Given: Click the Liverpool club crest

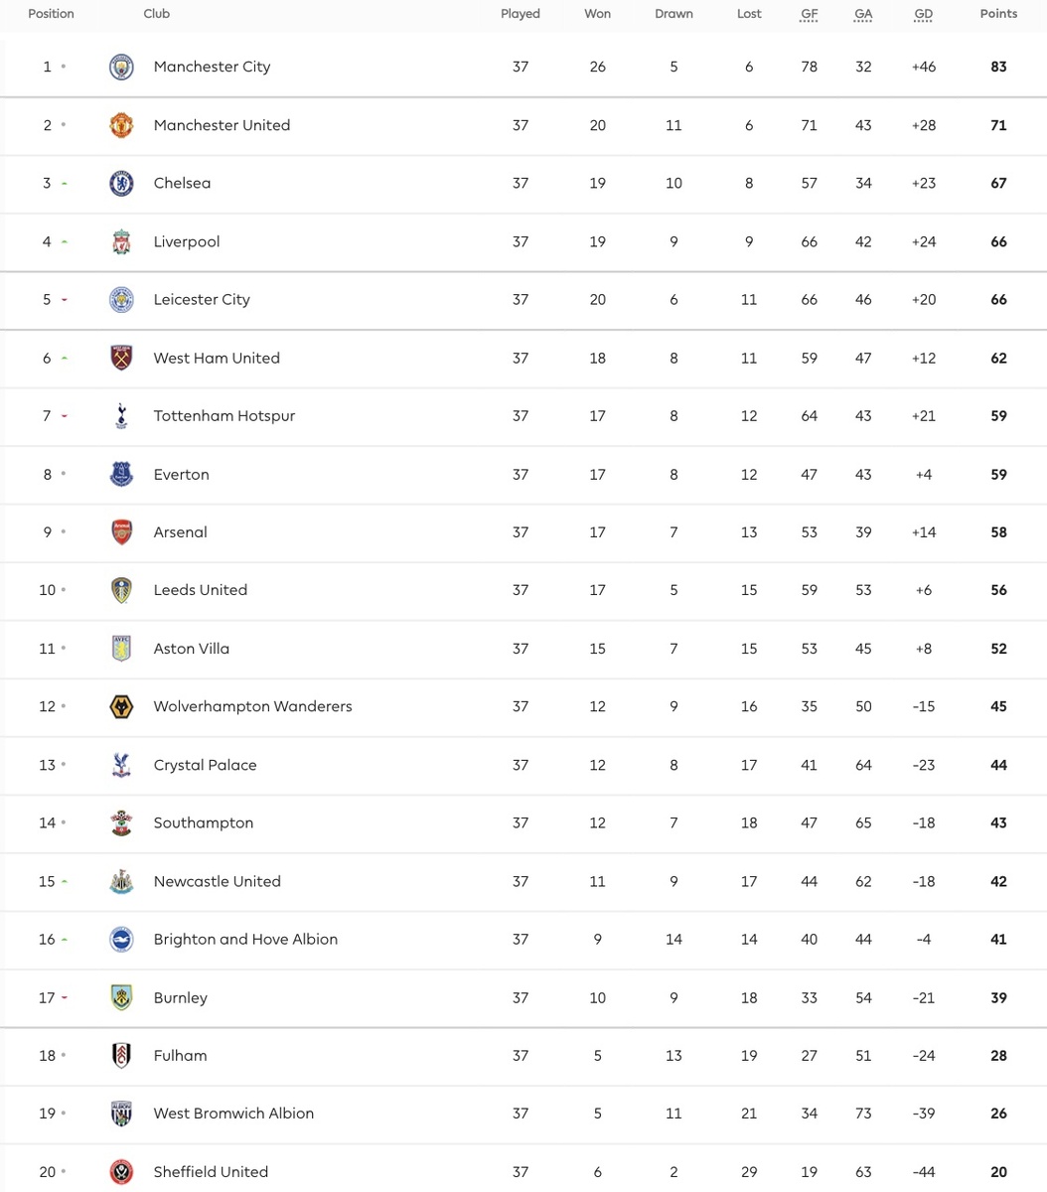Looking at the screenshot, I should tap(121, 241).
